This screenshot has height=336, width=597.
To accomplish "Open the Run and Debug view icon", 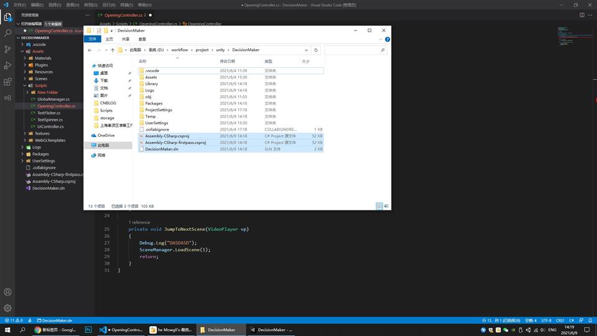I will pos(7,65).
